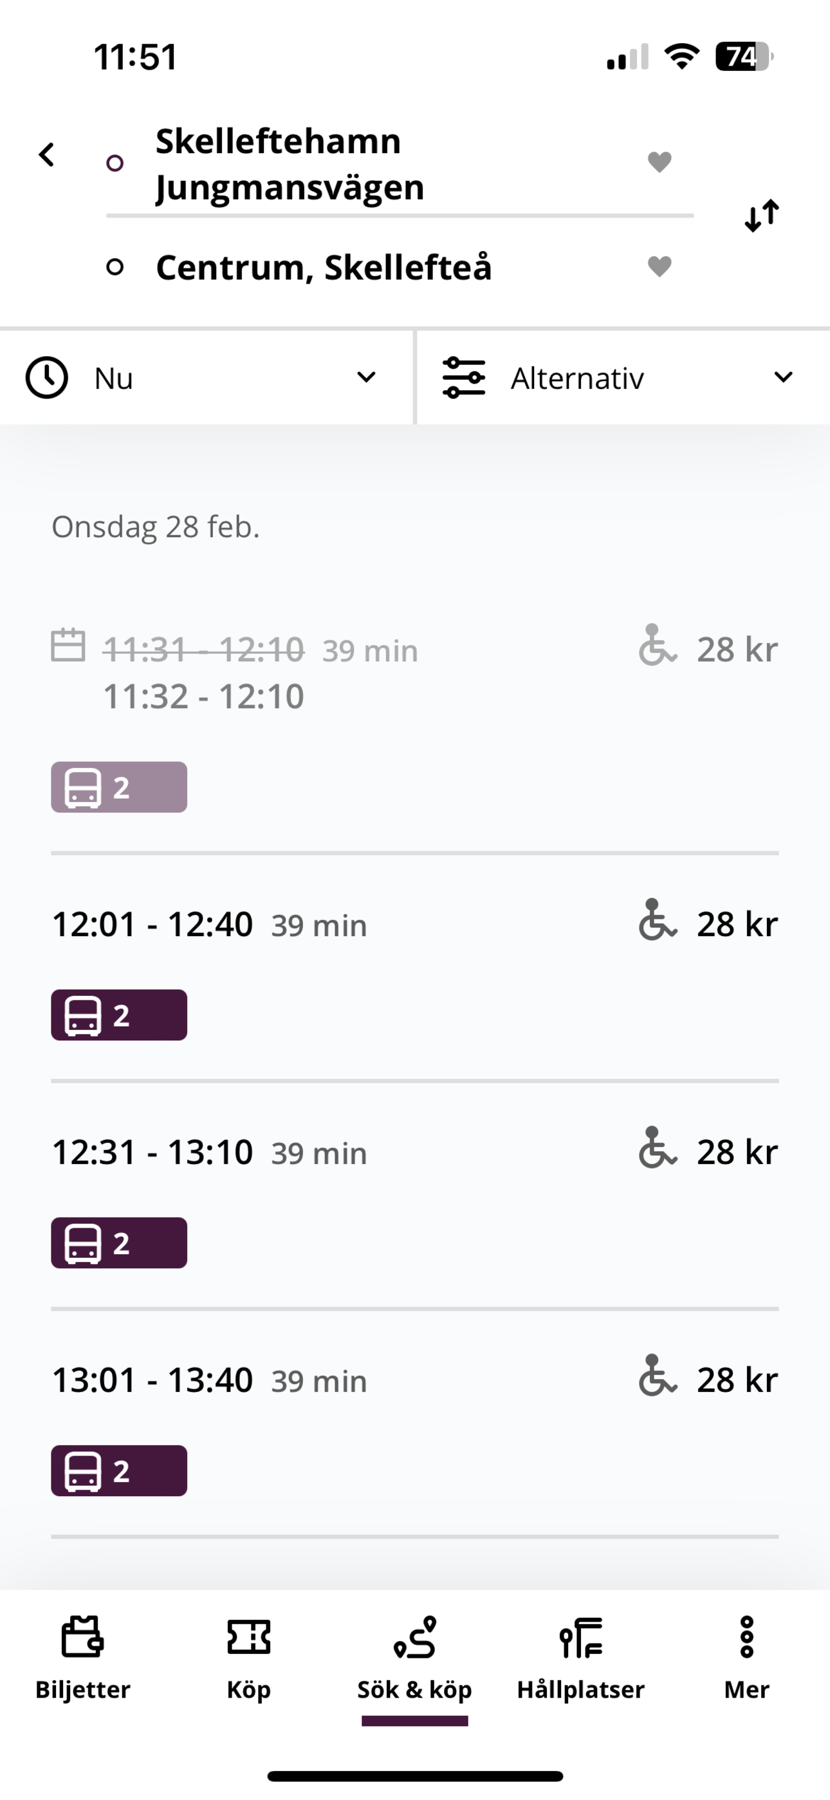Tap the bus 2 badge for 13:01 trip
The height and width of the screenshot is (1800, 830).
[119, 1470]
